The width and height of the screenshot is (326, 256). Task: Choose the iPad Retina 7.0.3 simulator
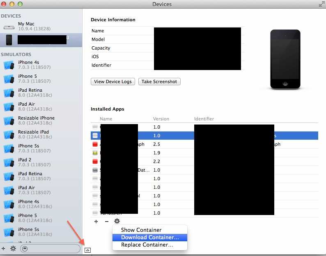point(41,176)
